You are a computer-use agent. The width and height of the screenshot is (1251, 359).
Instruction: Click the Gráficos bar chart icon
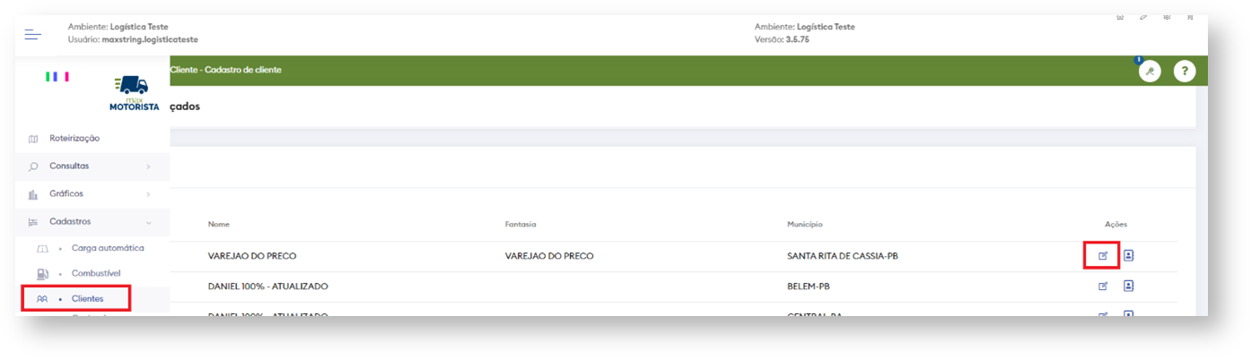33,193
